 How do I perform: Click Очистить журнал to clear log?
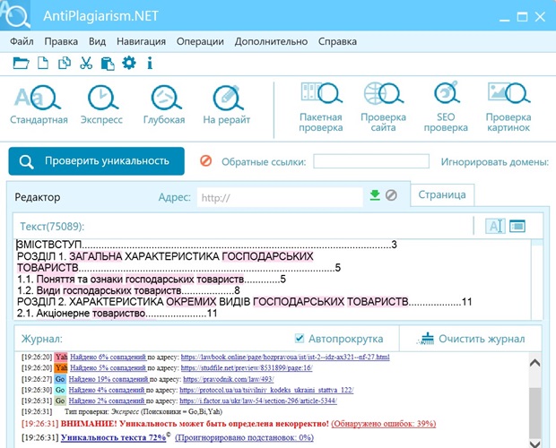tap(474, 339)
